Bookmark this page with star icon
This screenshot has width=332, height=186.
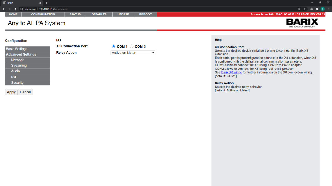pos(305,9)
